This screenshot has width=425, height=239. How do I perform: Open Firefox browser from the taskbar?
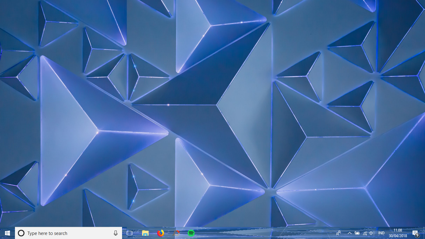[x=161, y=233]
